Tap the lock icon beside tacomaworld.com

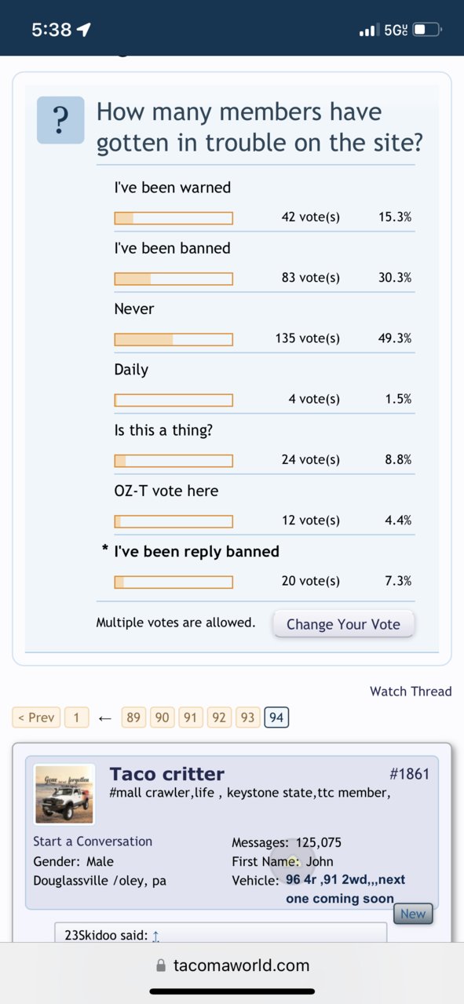point(162,966)
